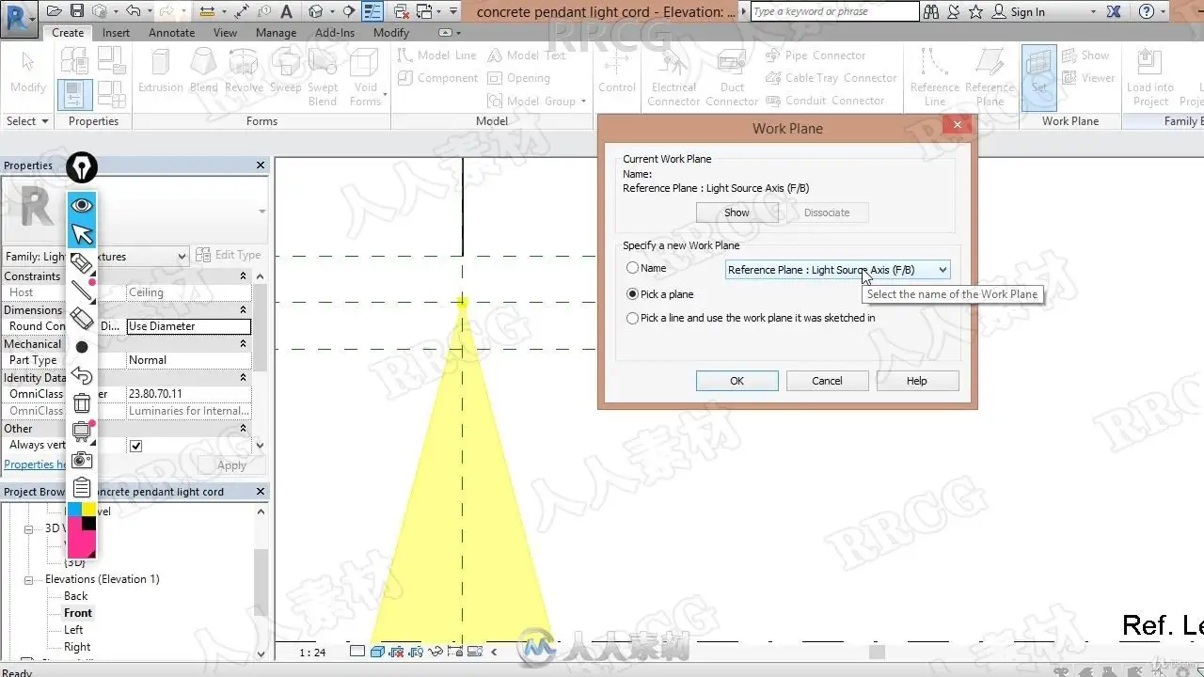Save the family with the floppy disk icon
The height and width of the screenshot is (677, 1204).
[77, 11]
